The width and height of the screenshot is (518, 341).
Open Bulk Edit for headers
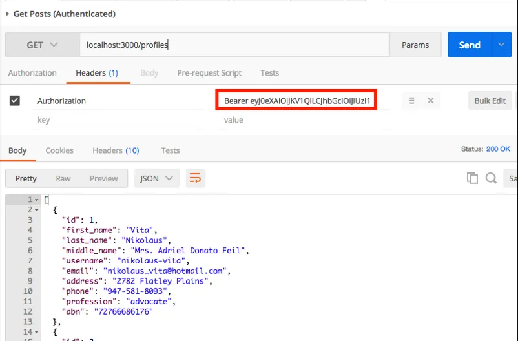pos(490,101)
